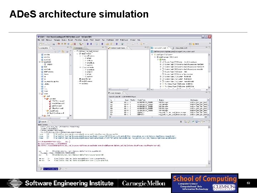Click the open folder toolbar icon
This screenshot has height=193, width=257.
point(107,44)
